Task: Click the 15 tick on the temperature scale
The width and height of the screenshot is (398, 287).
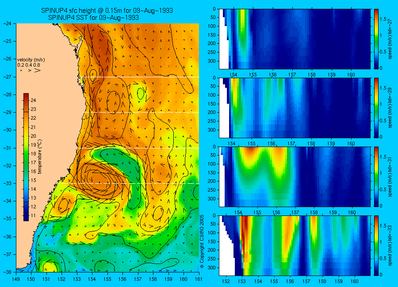Action: coord(33,180)
